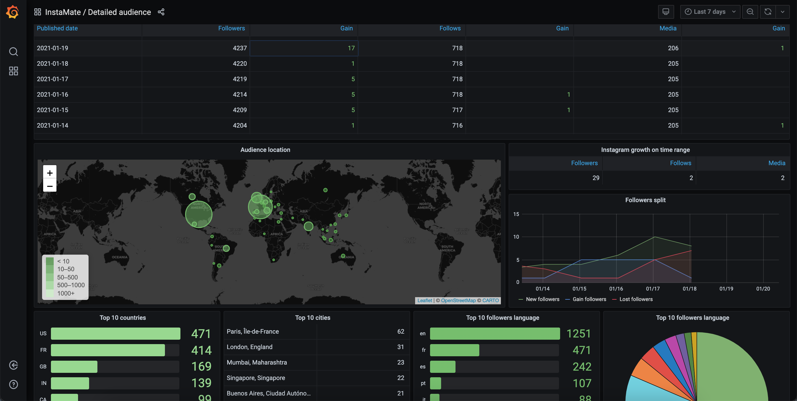Sort table by Published date column
This screenshot has width=797, height=401.
click(x=57, y=28)
